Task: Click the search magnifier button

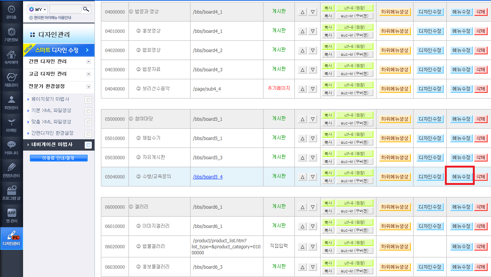Action: point(86,9)
